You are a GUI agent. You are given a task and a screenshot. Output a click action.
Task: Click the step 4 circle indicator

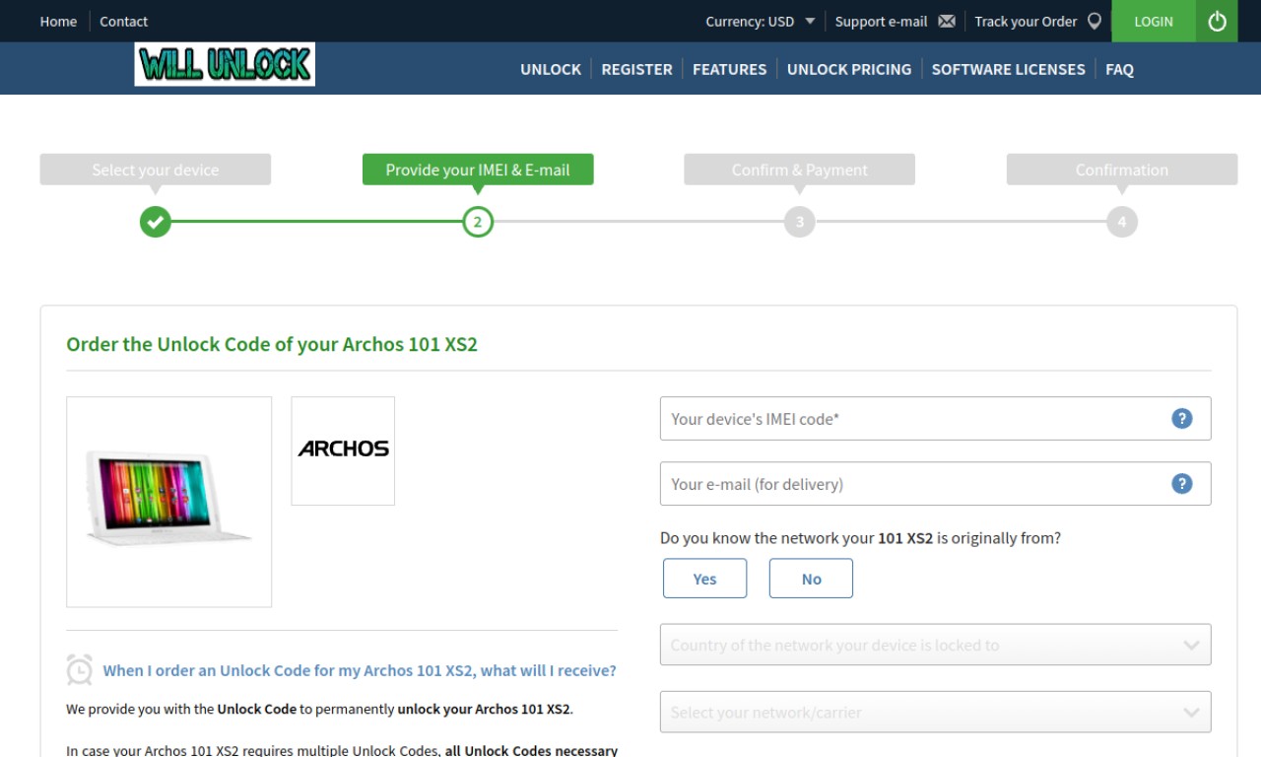click(1122, 222)
